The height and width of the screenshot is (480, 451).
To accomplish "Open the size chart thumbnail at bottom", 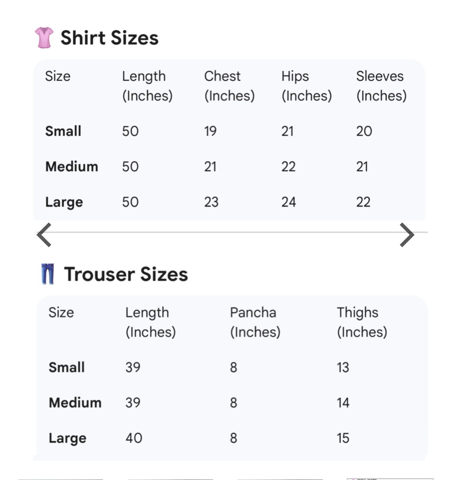I will coord(389,478).
